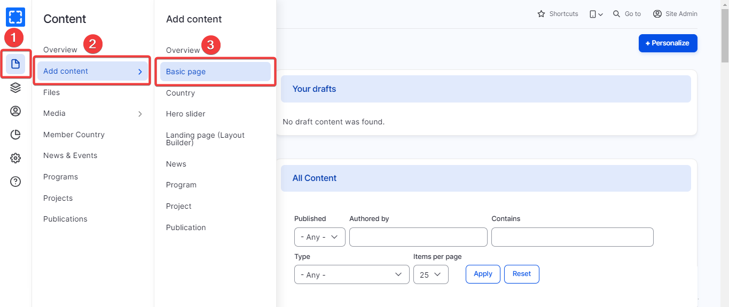Open the device preview dropdown

click(596, 14)
